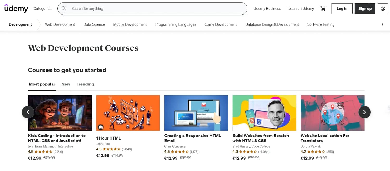Select the Most popular tab
Screen dimensions: 390x171
point(42,84)
